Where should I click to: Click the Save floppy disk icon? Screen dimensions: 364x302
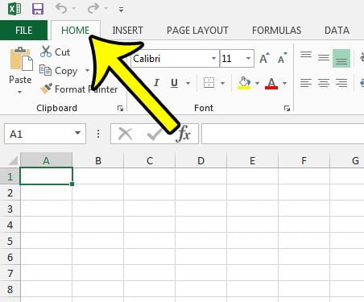(x=38, y=9)
